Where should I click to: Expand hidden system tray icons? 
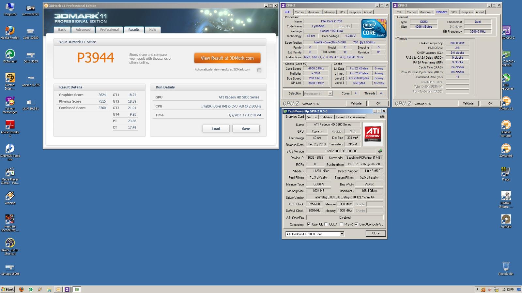(477, 289)
